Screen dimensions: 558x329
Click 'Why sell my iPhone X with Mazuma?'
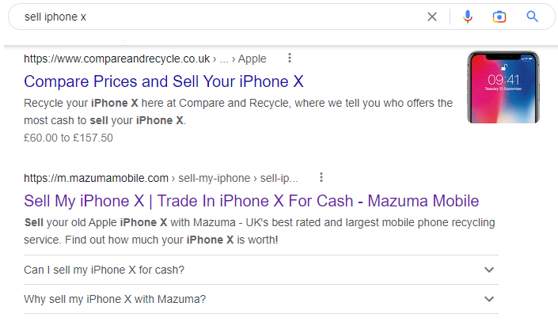click(x=115, y=299)
